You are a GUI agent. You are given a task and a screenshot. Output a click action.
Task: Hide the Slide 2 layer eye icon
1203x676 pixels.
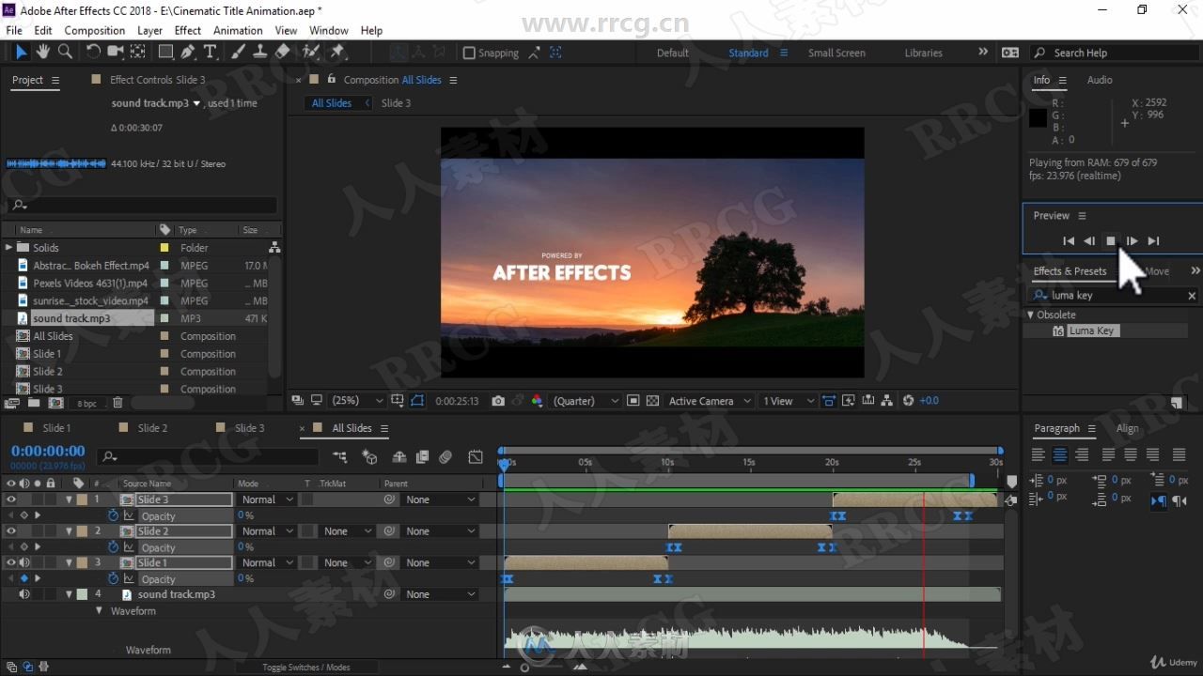(x=11, y=531)
